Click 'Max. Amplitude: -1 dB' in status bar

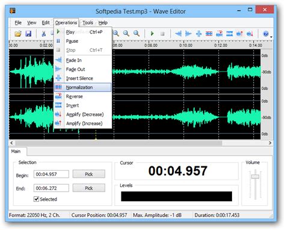(x=158, y=215)
